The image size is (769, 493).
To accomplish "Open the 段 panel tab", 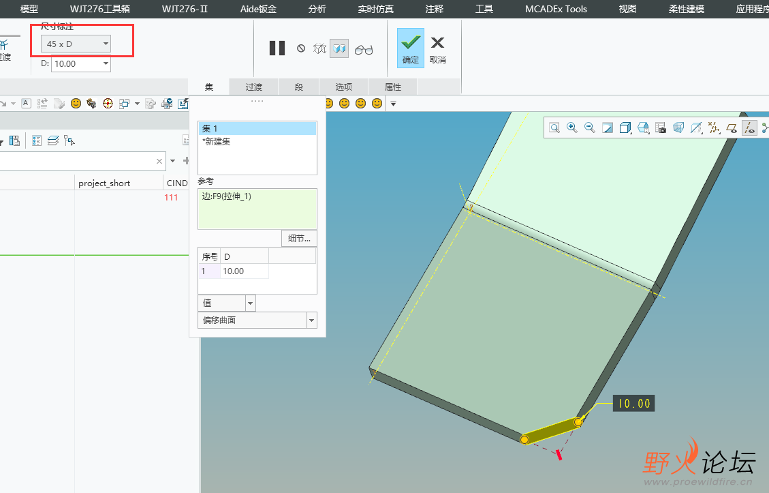I will tap(298, 87).
